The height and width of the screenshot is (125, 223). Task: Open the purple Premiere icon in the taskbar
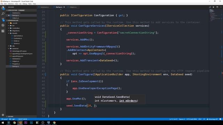tap(26, 123)
